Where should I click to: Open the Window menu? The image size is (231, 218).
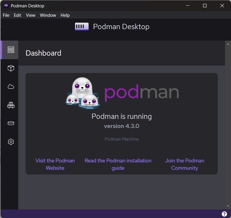48,15
